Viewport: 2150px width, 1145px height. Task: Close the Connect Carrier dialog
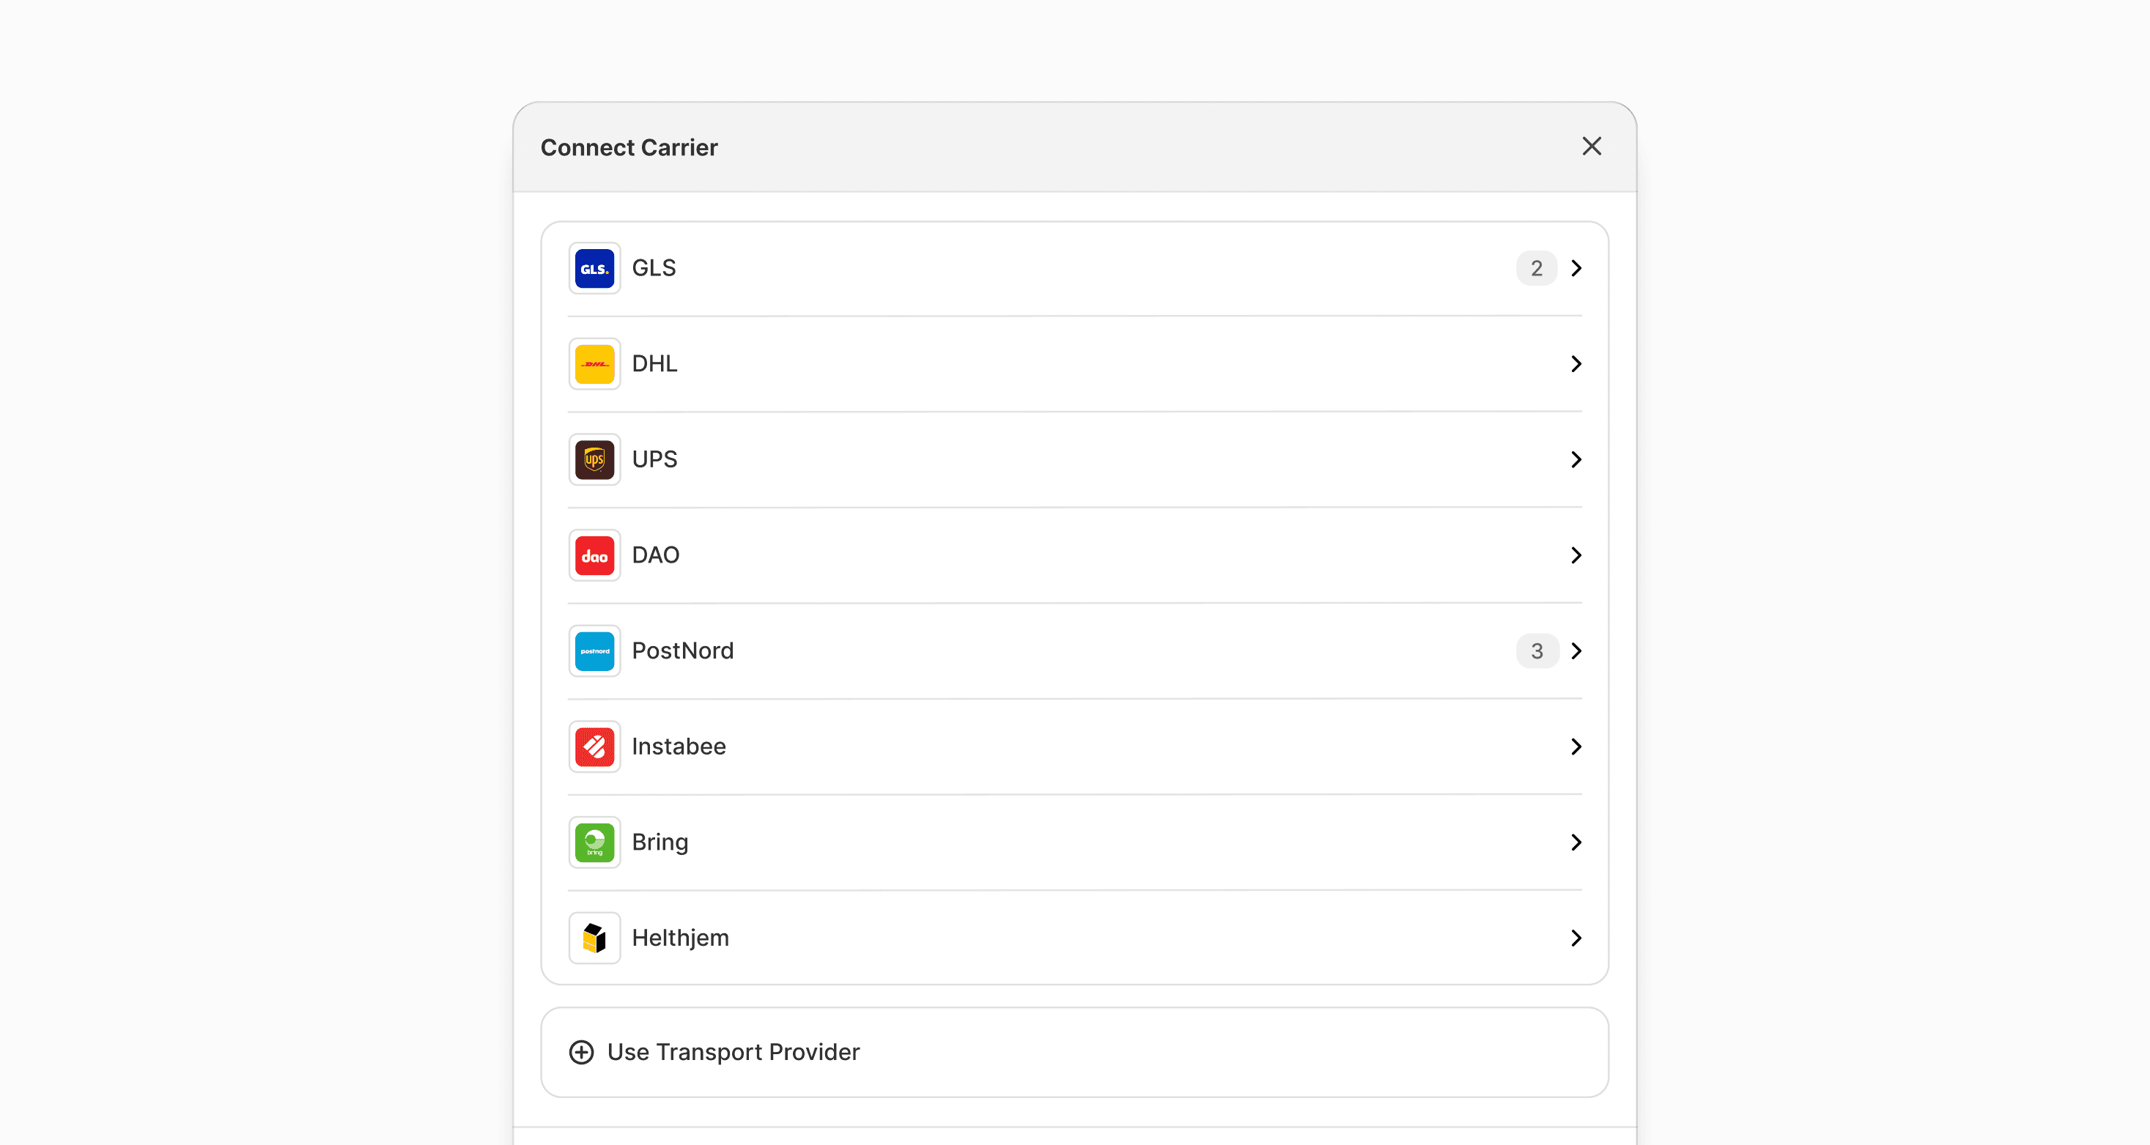tap(1592, 147)
